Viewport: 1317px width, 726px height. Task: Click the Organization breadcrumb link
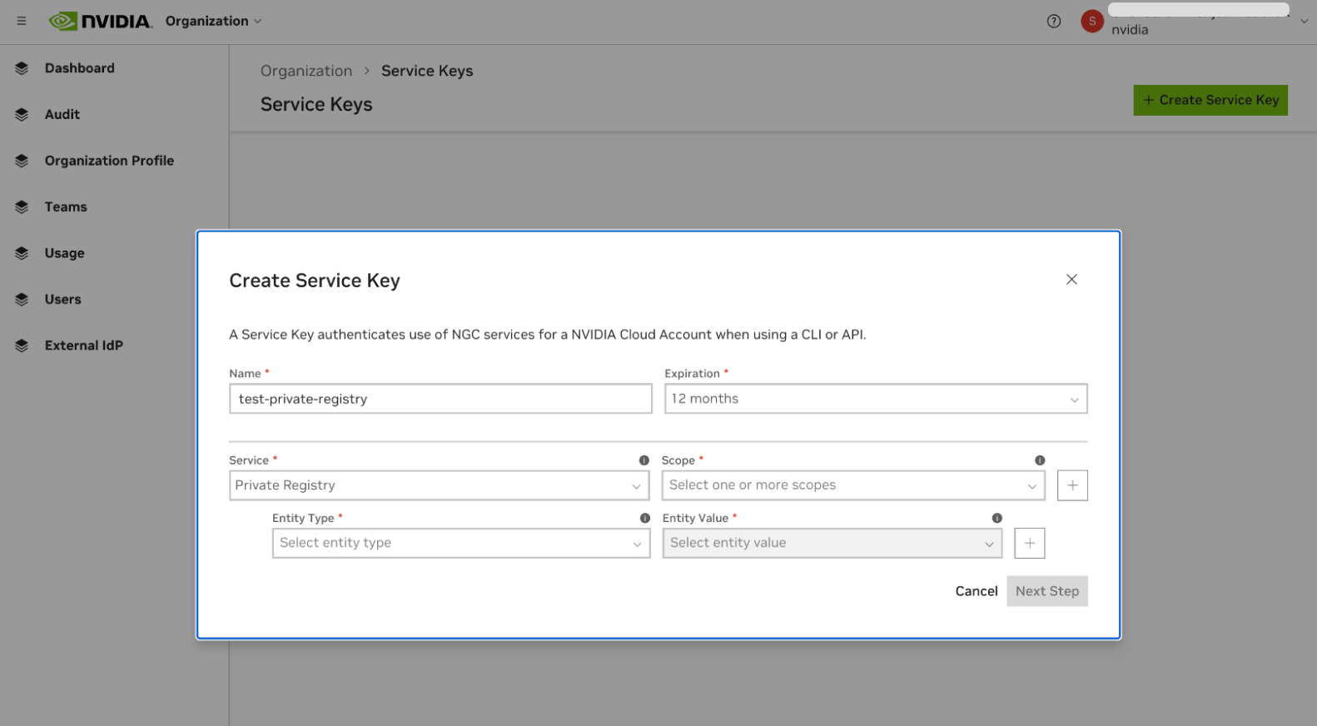pyautogui.click(x=306, y=71)
